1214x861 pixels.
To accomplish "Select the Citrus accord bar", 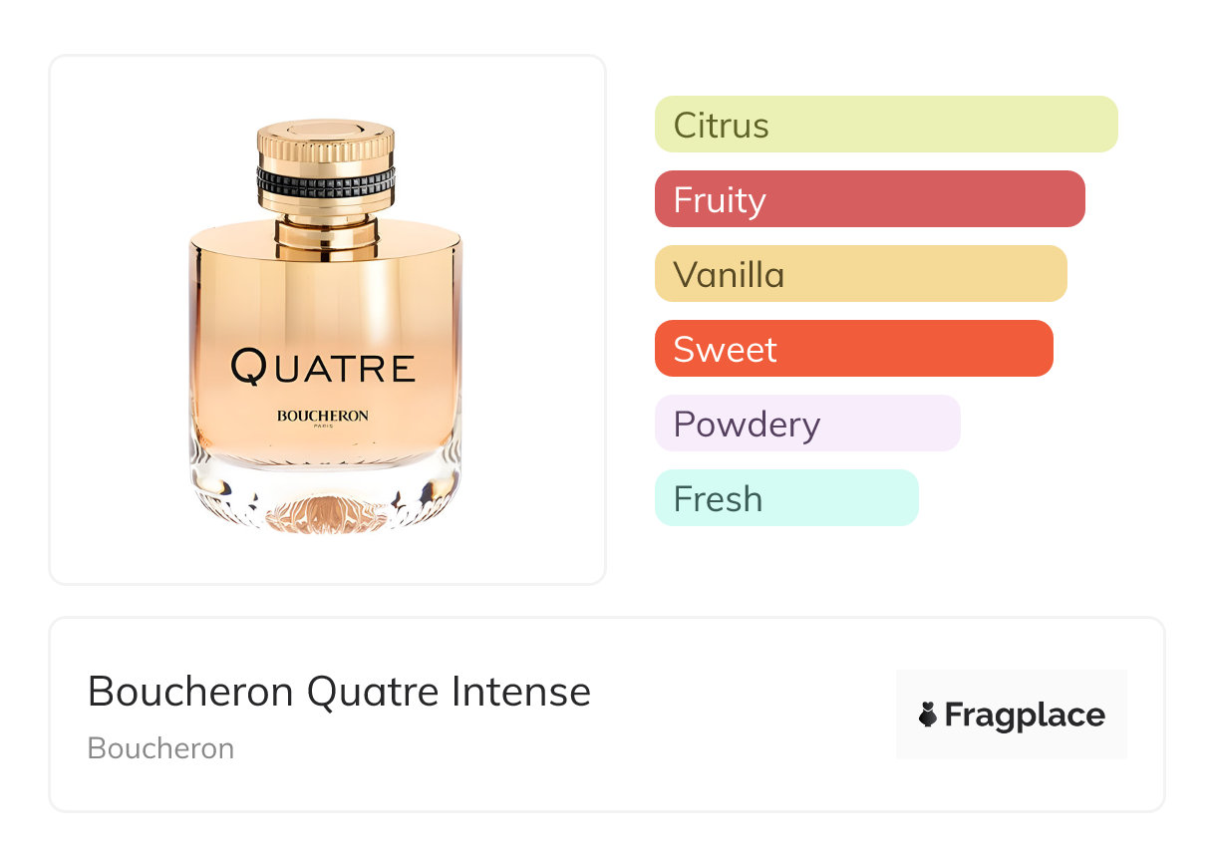I will 886,125.
